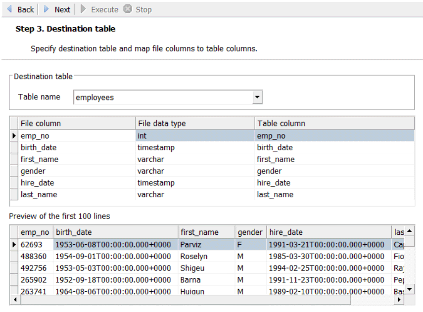Open the Table name dropdown arrow
This screenshot has width=423, height=312.
tap(257, 97)
